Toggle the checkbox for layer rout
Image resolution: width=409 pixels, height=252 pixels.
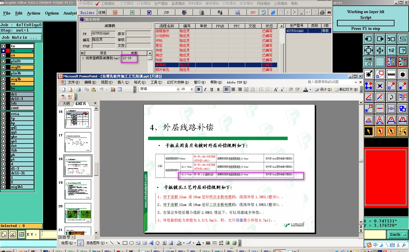pyautogui.click(x=3, y=108)
